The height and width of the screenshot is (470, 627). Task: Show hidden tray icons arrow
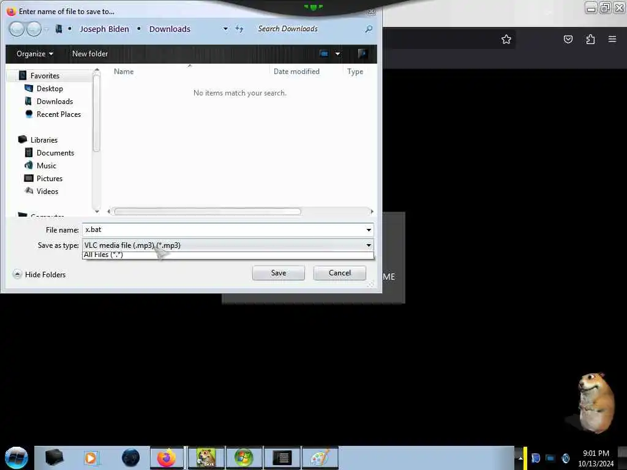click(x=520, y=458)
